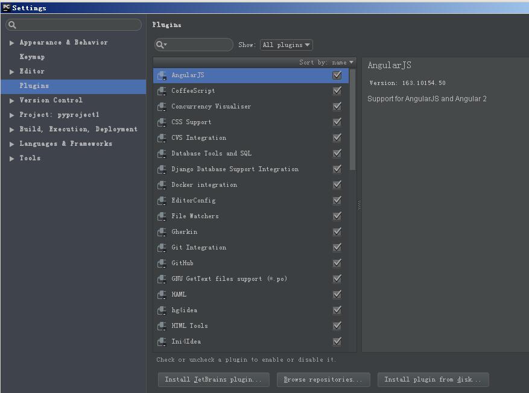The height and width of the screenshot is (393, 529).
Task: Click the GitHub plugin icon
Action: (x=162, y=263)
